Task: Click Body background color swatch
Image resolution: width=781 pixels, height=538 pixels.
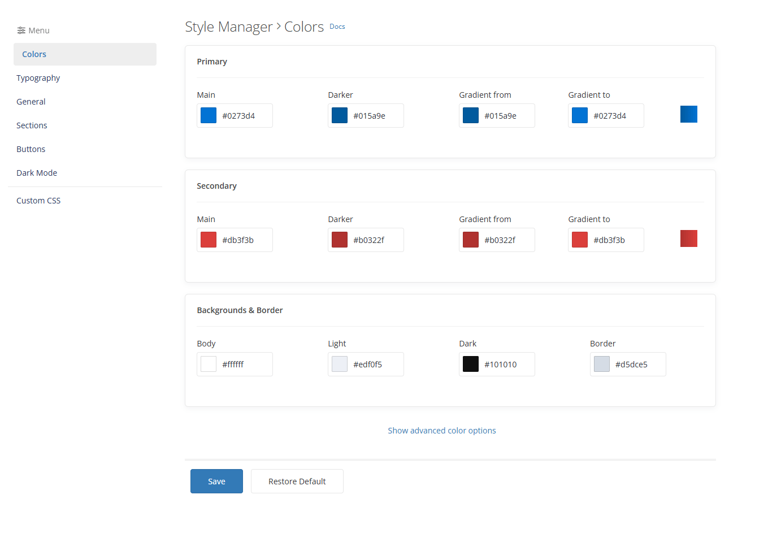Action: [209, 364]
